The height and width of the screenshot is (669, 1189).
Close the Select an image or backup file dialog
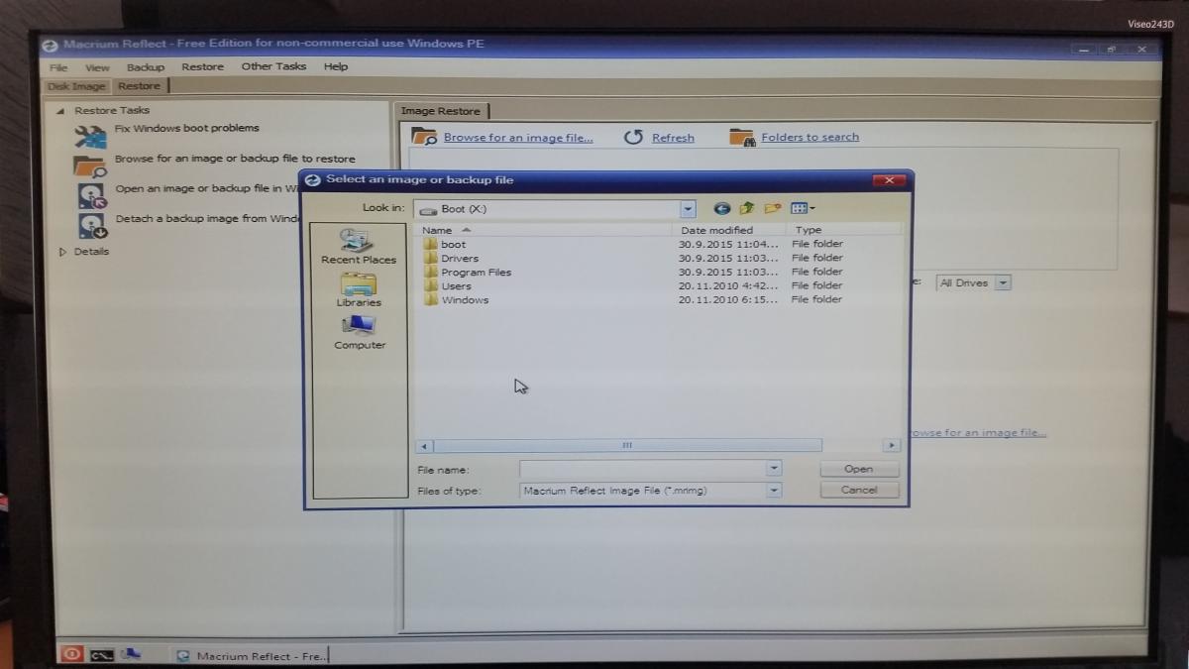click(x=889, y=180)
